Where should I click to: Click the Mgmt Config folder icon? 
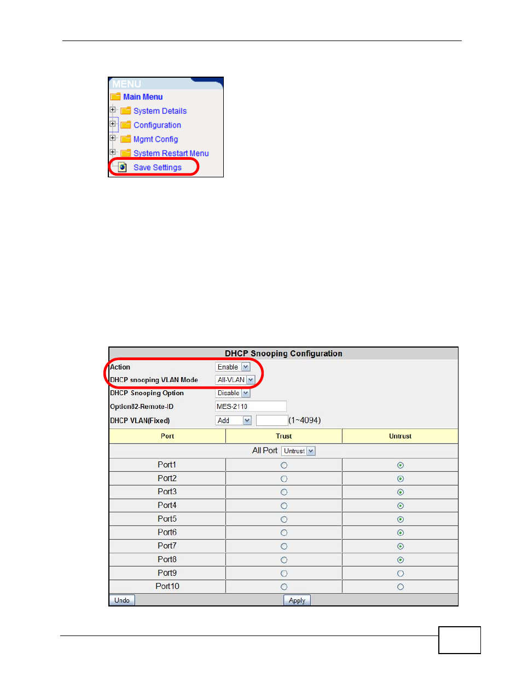point(126,140)
